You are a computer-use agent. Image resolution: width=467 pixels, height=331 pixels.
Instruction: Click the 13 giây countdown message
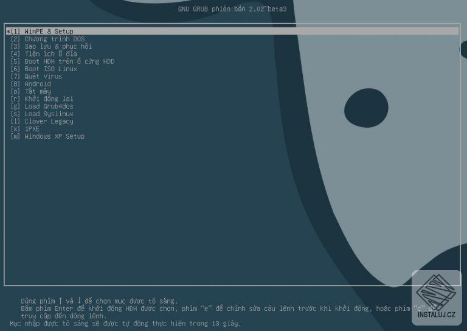125,323
